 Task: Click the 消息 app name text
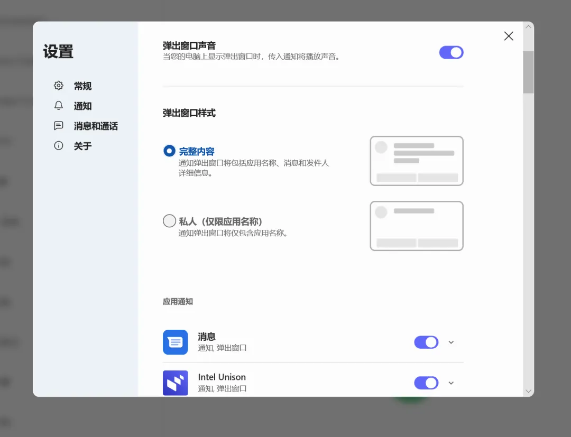207,337
